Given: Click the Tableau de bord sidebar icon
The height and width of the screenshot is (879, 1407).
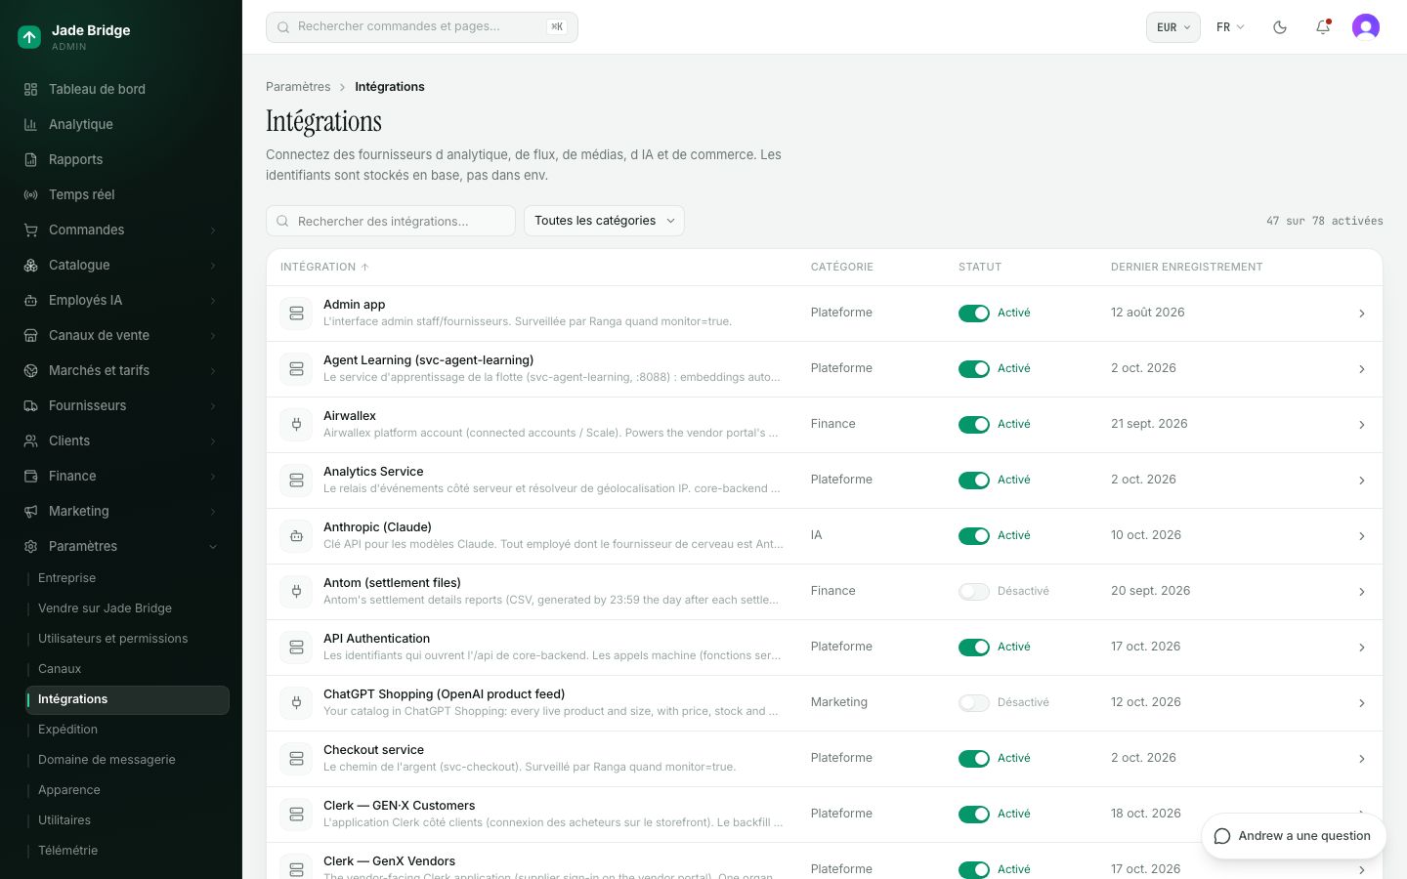Looking at the screenshot, I should (30, 89).
